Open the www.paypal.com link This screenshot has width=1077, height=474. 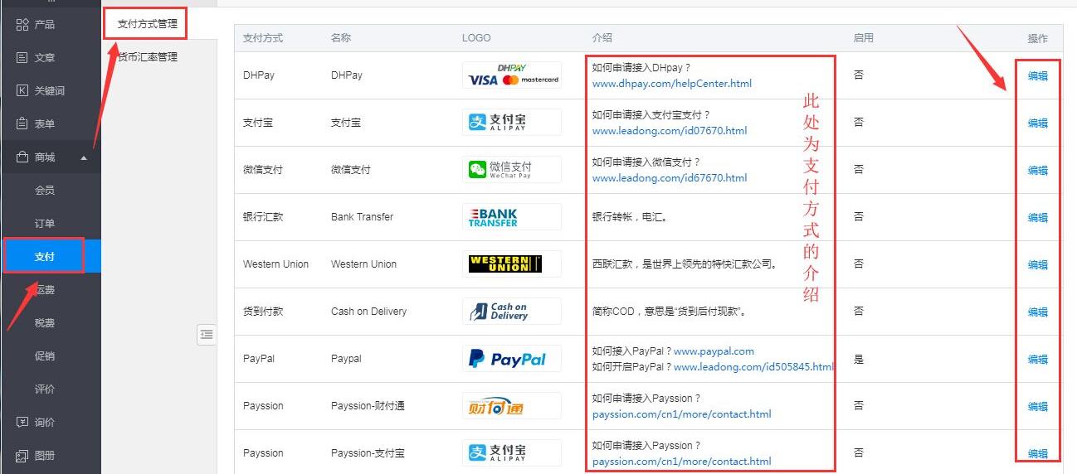714,351
